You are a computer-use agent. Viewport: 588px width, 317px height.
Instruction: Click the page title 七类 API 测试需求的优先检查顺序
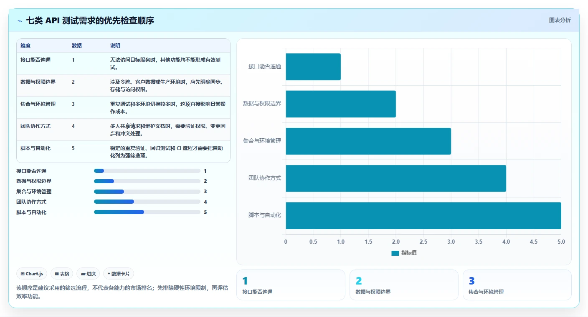pos(90,20)
